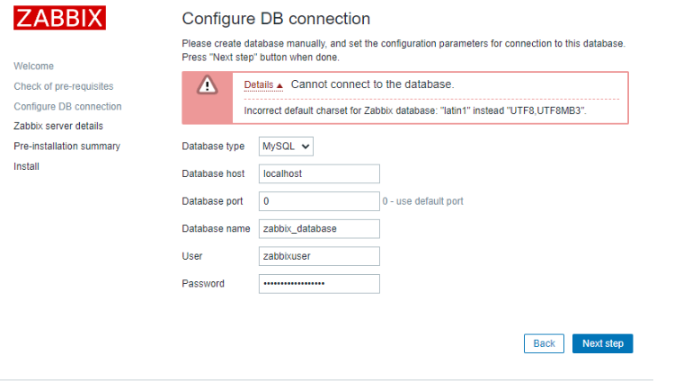Click the User input field
The image size is (674, 381).
319,256
